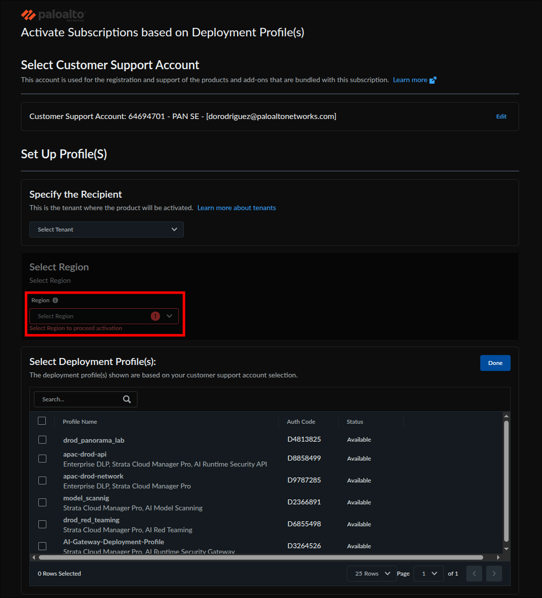Check the apac-drod-network profile
The image size is (542, 598).
click(x=42, y=480)
